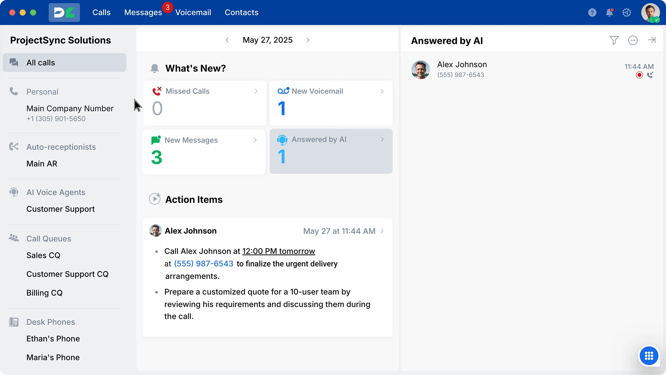This screenshot has height=375, width=666.
Task: Expand the New Voicemail card chevron
Action: (382, 91)
